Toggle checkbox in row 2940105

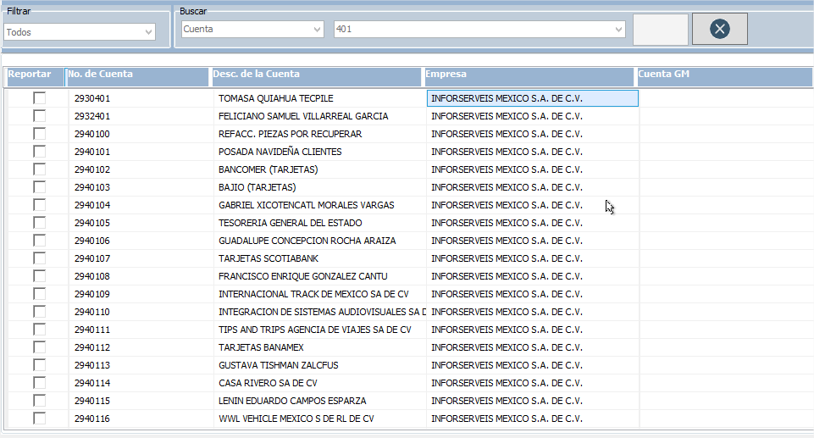coord(39,223)
